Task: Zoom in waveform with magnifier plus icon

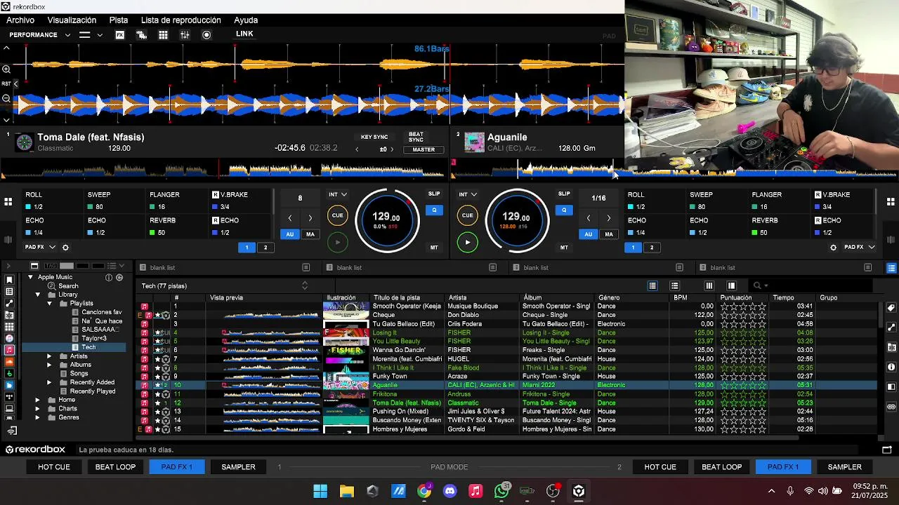Action: click(6, 69)
